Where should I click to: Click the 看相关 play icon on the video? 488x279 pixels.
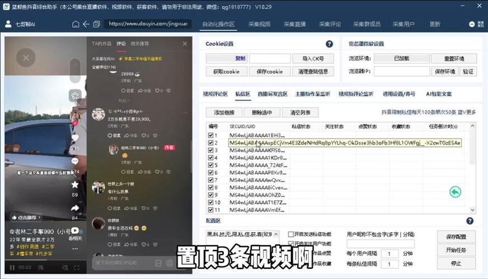pyautogui.click(x=75, y=230)
